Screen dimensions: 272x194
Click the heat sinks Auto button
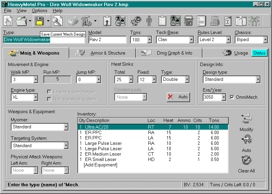178,97
